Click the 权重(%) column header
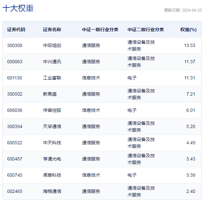The height and width of the screenshot is (201, 204). pos(188,30)
